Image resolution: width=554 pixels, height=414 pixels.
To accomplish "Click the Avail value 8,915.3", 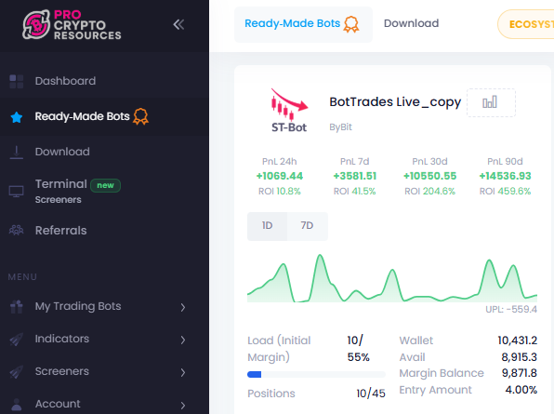I will point(519,357).
